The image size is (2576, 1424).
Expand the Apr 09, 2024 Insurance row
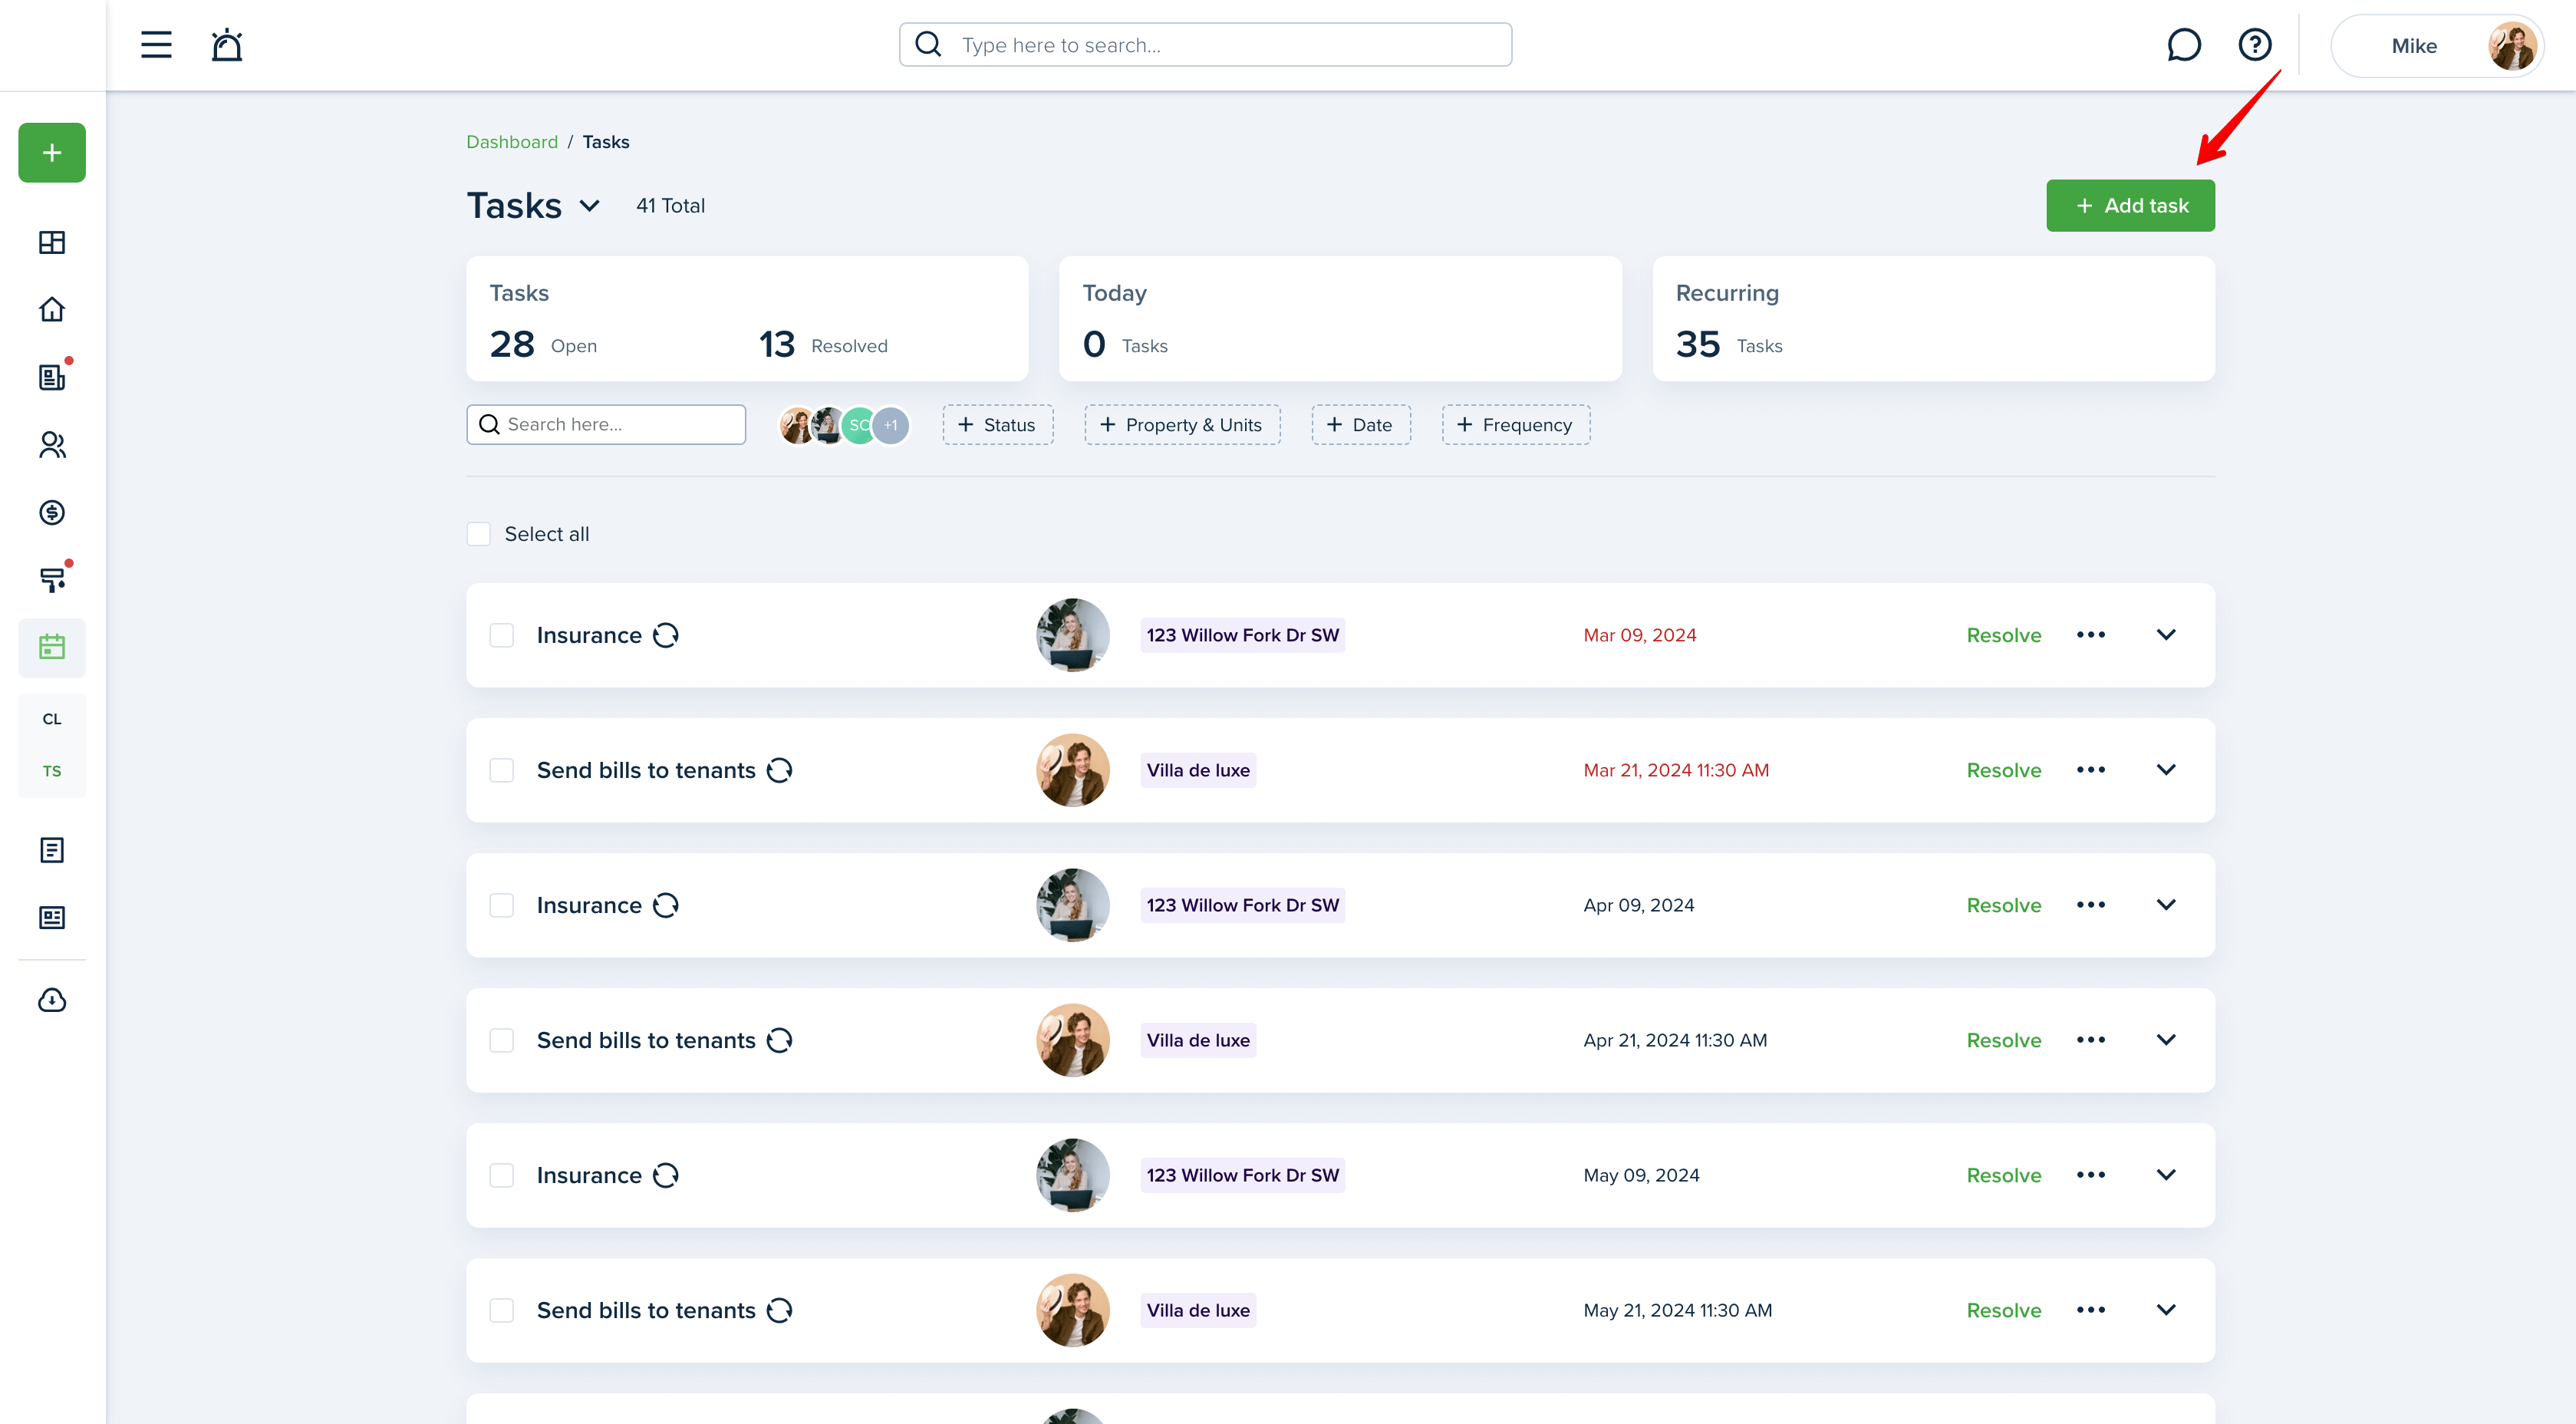click(x=2166, y=905)
